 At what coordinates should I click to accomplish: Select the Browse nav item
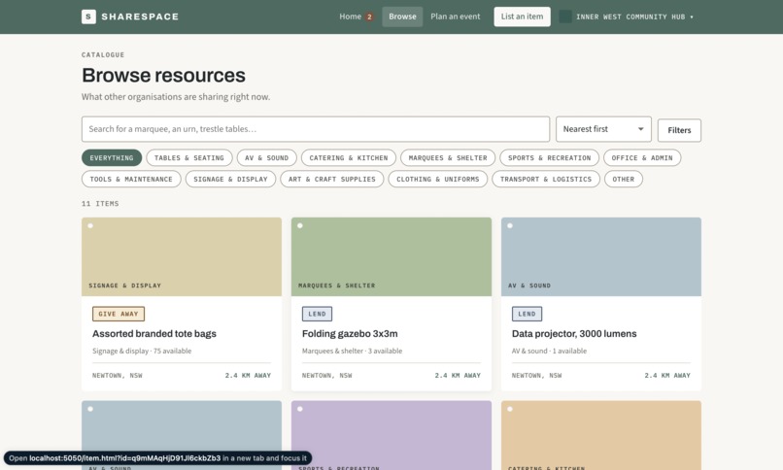(402, 17)
